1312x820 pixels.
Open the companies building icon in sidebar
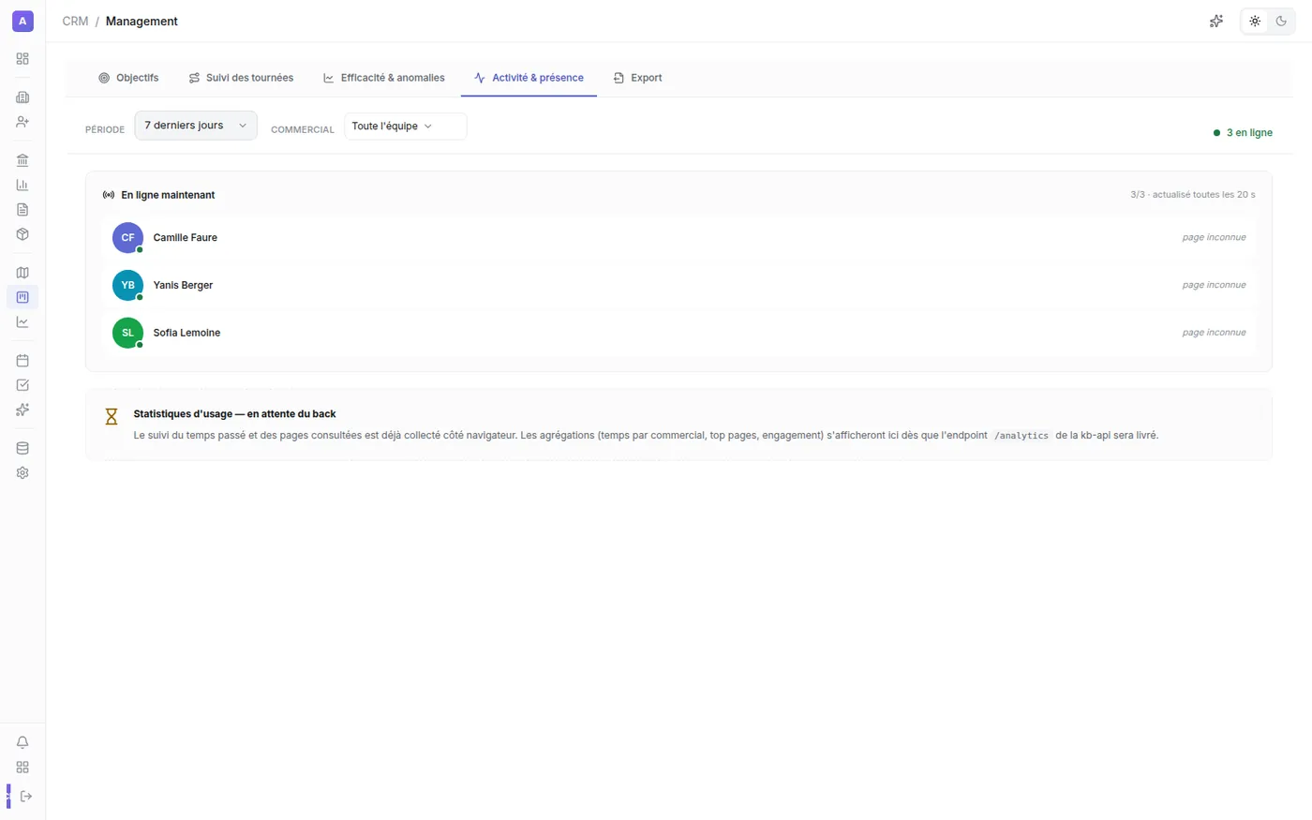pyautogui.click(x=22, y=97)
